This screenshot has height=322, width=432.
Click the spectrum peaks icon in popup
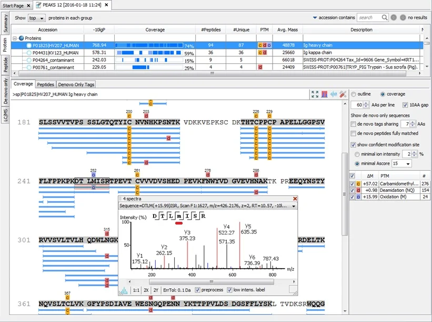coord(124,290)
